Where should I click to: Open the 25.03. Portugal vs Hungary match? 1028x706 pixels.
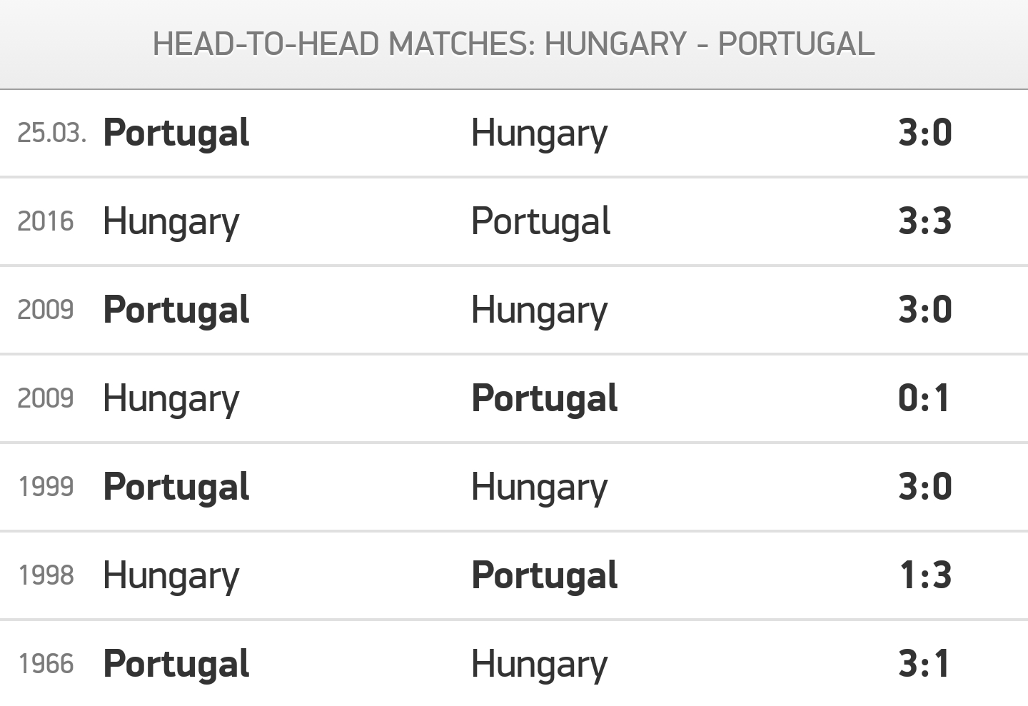click(514, 133)
